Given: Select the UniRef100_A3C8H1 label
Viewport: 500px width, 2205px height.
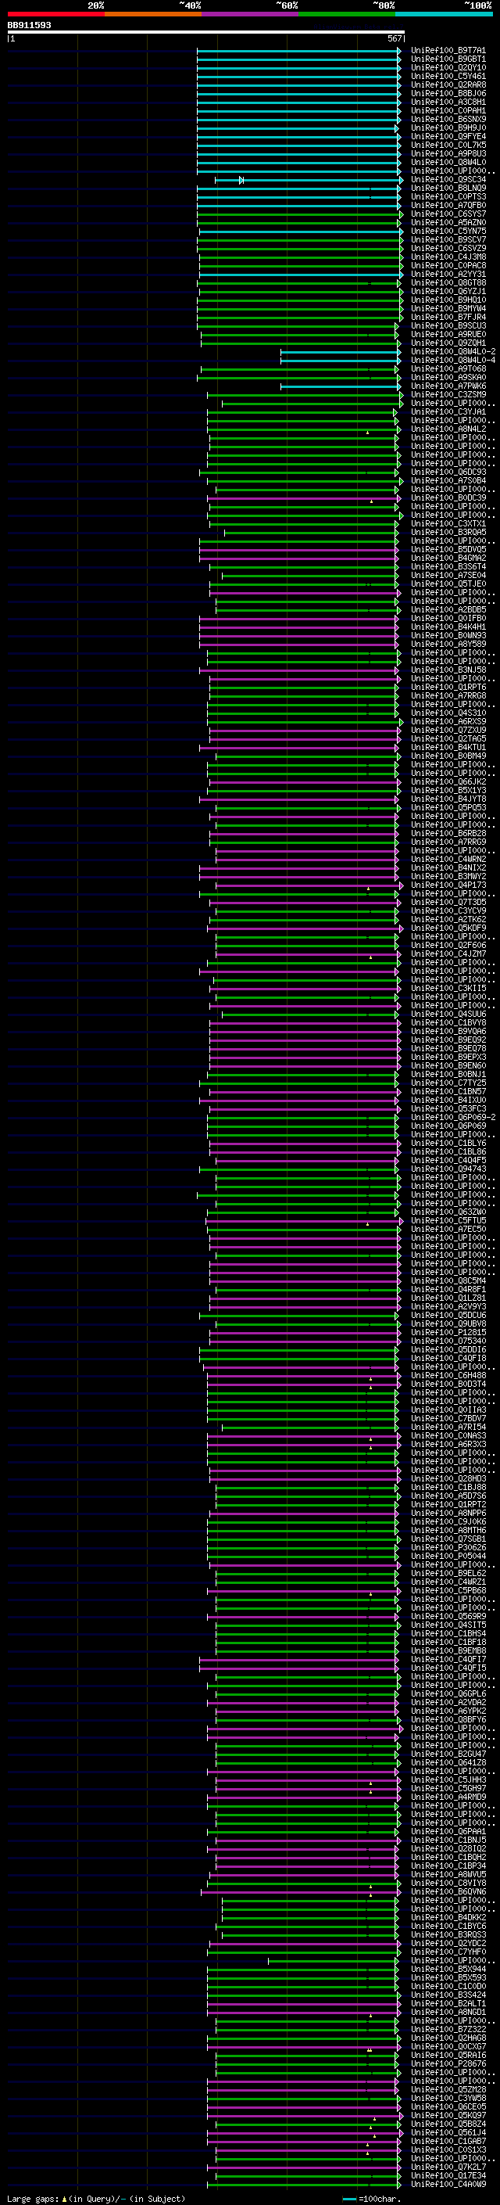Looking at the screenshot, I should [x=448, y=102].
